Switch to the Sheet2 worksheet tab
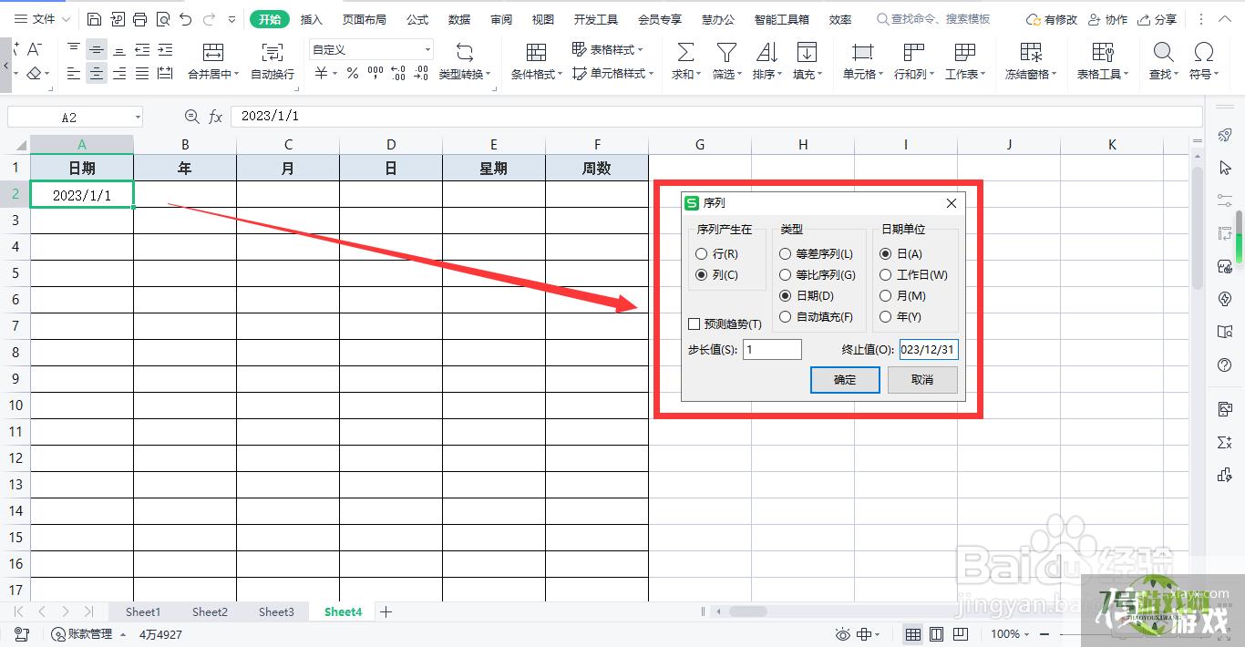The width and height of the screenshot is (1245, 647). point(210,611)
